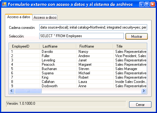
Task: Click the left scroll arrow of the list
Action: click(12, 91)
